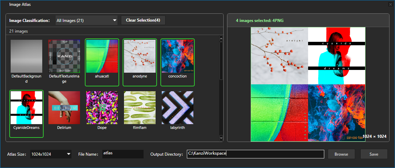The width and height of the screenshot is (395, 168).
Task: Deselect the ahuacatl image thumbnail
Action: (x=102, y=56)
